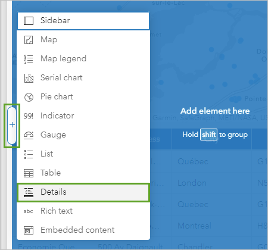Click the plus add-element button
The height and width of the screenshot is (250, 268).
12,126
